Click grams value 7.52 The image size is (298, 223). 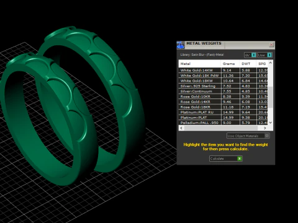(x=227, y=86)
